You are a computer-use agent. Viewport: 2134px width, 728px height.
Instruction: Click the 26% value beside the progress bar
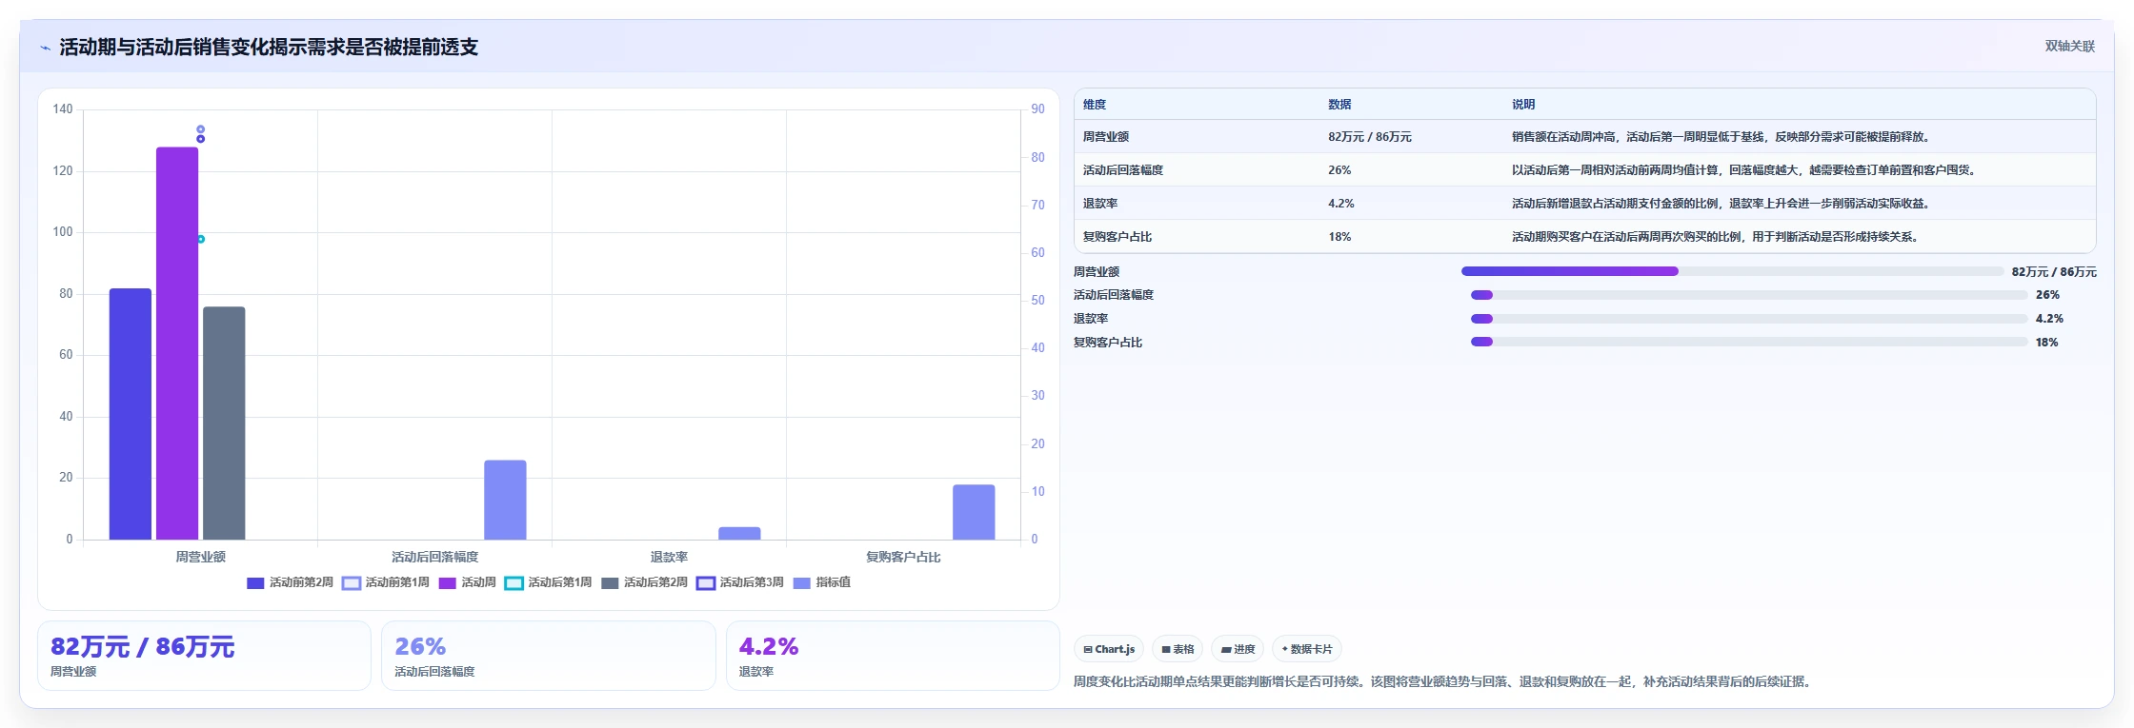(2047, 295)
